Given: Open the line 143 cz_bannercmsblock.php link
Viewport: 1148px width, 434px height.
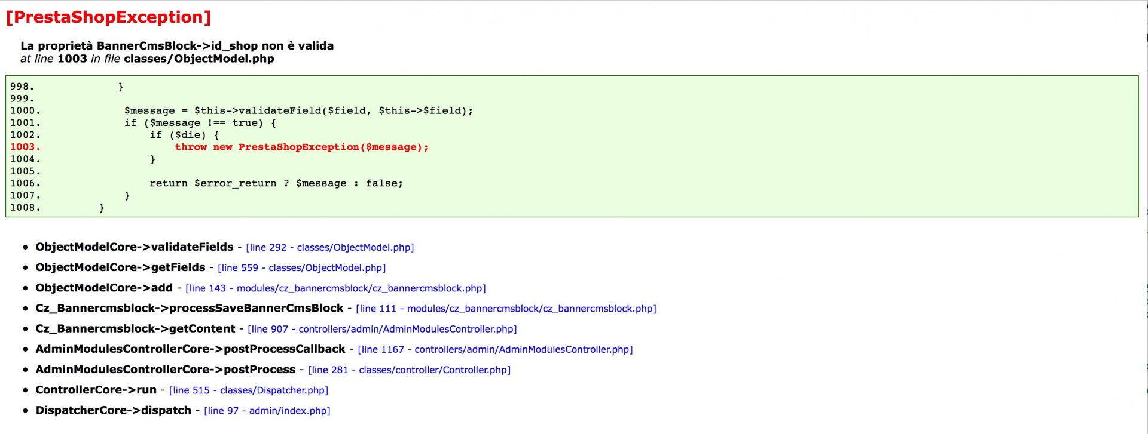Looking at the screenshot, I should click(335, 288).
